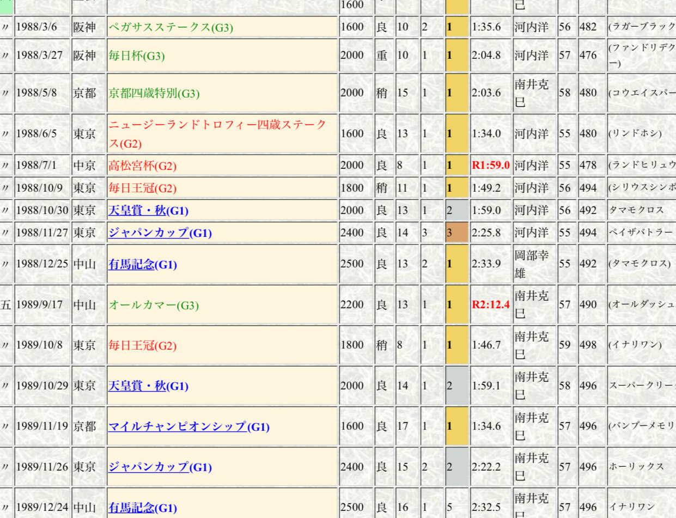
Task: Click the silver 2nd-place cell in 1989/11/26 row
Action: coord(456,467)
